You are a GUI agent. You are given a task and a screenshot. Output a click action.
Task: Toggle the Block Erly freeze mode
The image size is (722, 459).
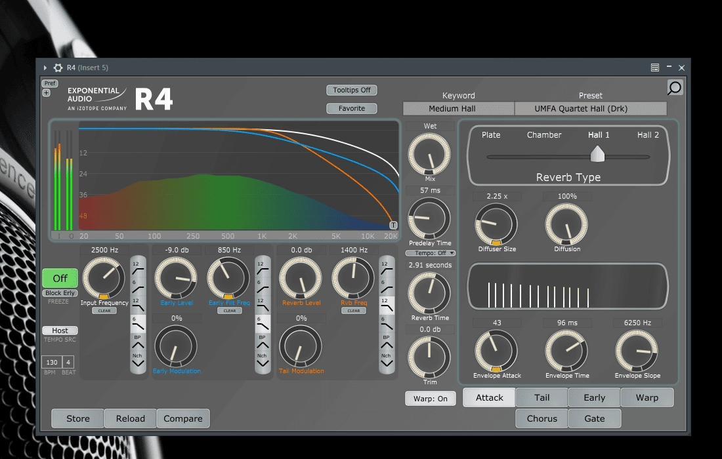click(60, 293)
